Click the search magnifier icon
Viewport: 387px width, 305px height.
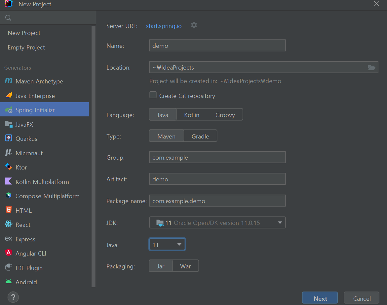click(8, 18)
